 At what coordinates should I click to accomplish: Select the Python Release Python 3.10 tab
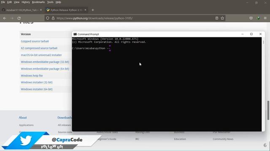66,10
